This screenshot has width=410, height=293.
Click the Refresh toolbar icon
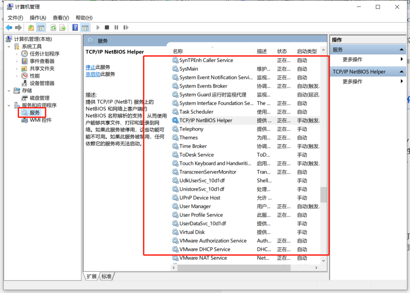click(x=54, y=27)
